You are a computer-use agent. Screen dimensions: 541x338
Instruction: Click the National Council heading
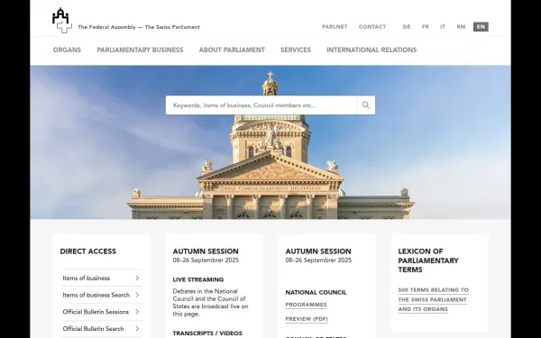click(x=316, y=292)
